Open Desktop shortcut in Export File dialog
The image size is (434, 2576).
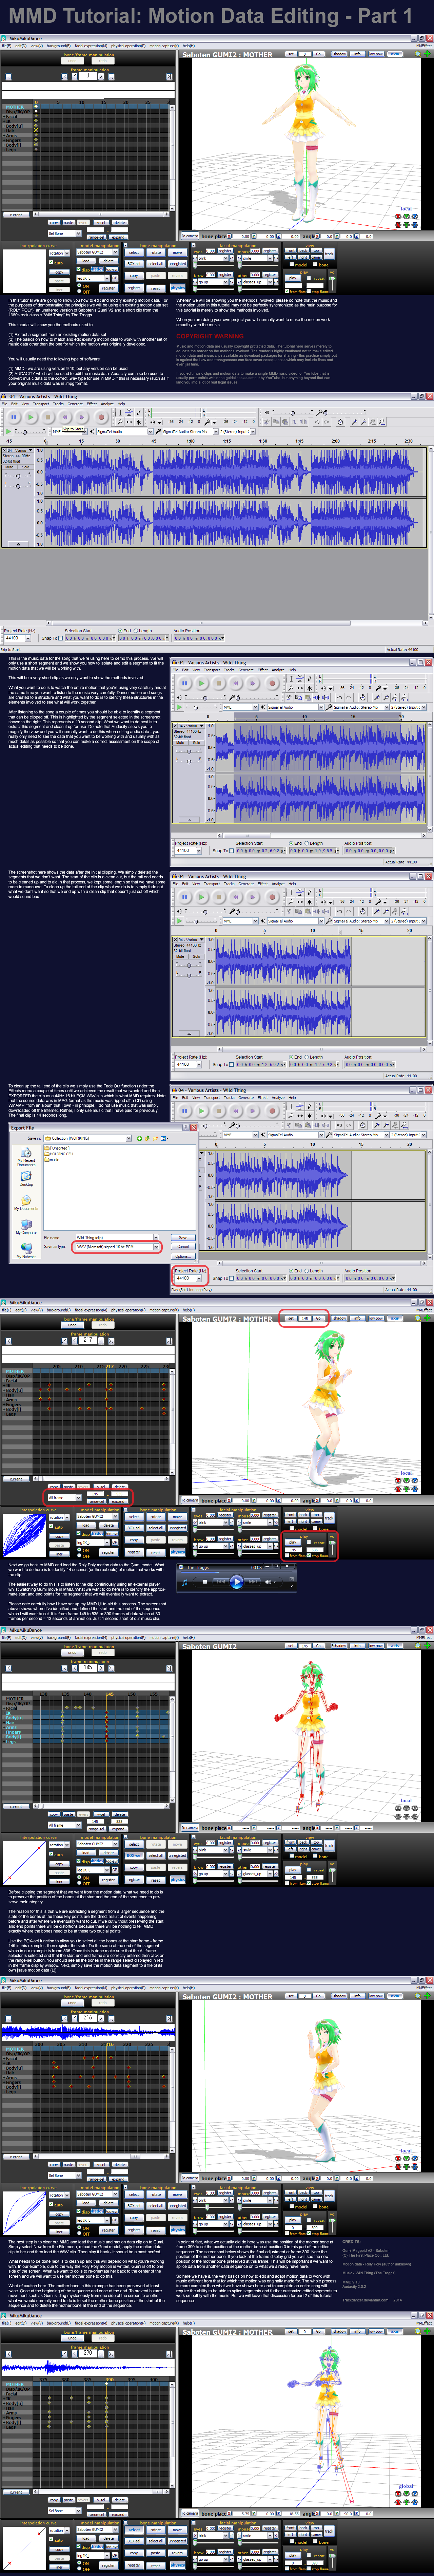pos(26,1180)
